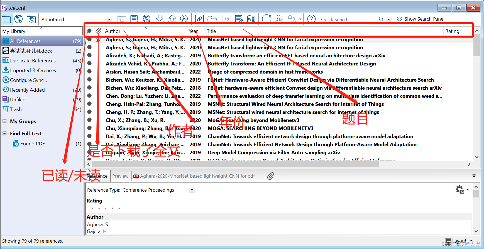The image size is (484, 249).
Task: Toggle read status dot for Arslan, Hasan Sait row
Action: coord(89,71)
